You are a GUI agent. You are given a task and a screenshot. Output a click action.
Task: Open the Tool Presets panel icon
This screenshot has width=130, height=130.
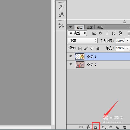(x=61, y=25)
